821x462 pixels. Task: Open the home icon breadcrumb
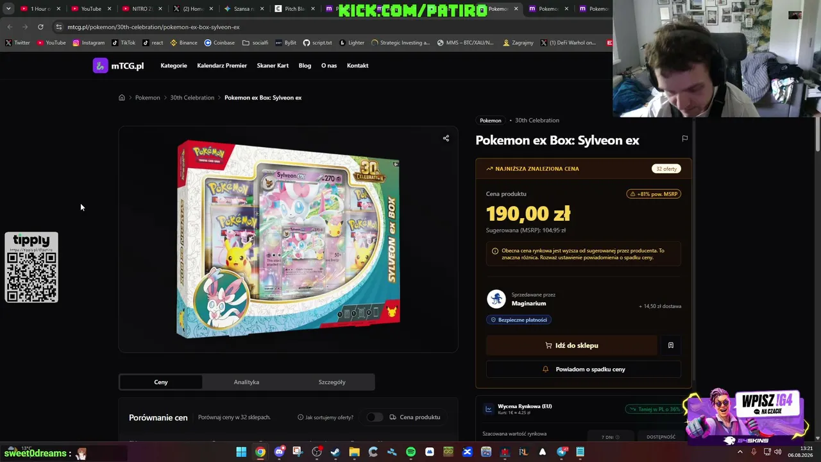[x=122, y=98]
